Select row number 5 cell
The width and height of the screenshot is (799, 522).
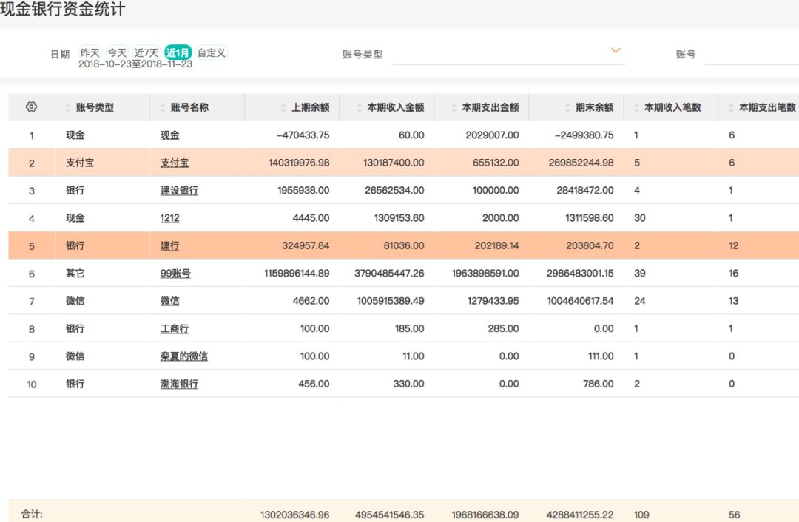point(32,246)
